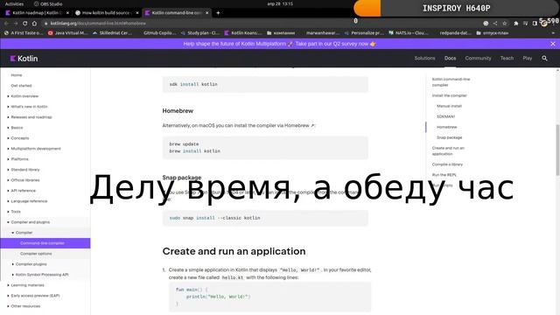Jump to Create and run an application contents link
This screenshot has width=560, height=315.
[x=448, y=150]
